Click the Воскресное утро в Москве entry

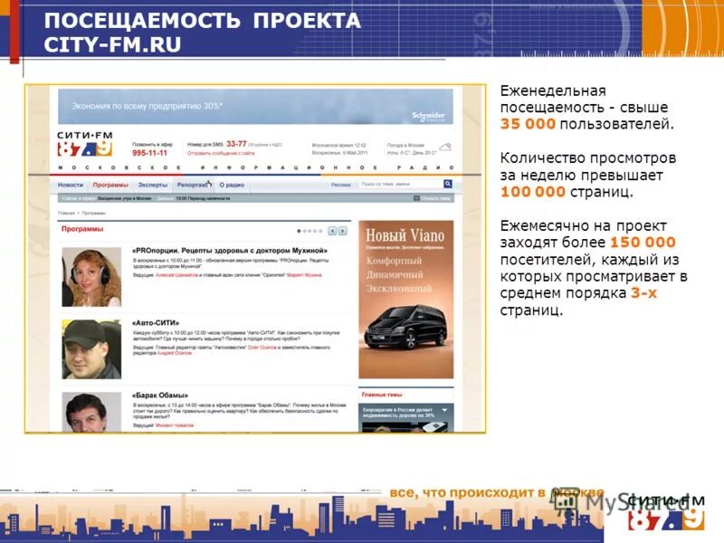[125, 198]
